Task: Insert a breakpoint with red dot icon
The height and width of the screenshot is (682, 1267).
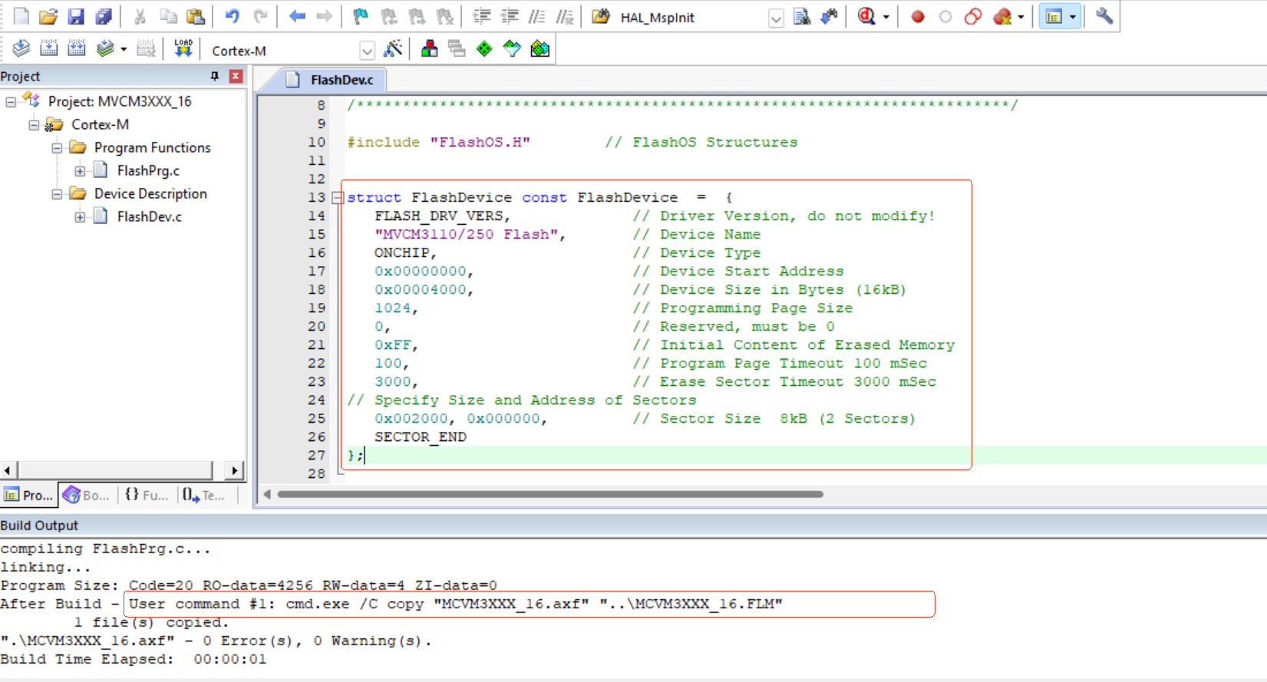Action: click(917, 17)
